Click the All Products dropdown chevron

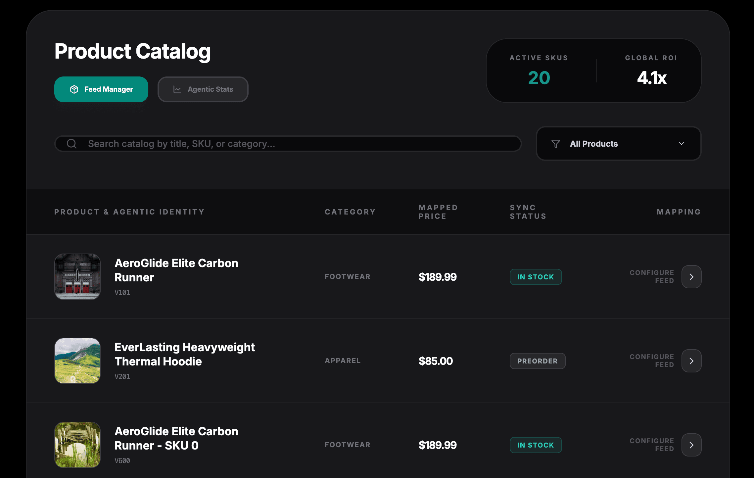(x=681, y=144)
